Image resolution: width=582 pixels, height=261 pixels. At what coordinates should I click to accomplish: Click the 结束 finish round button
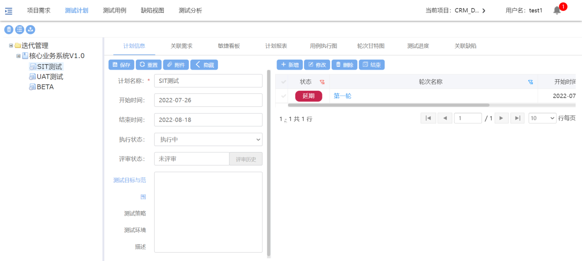pyautogui.click(x=371, y=65)
